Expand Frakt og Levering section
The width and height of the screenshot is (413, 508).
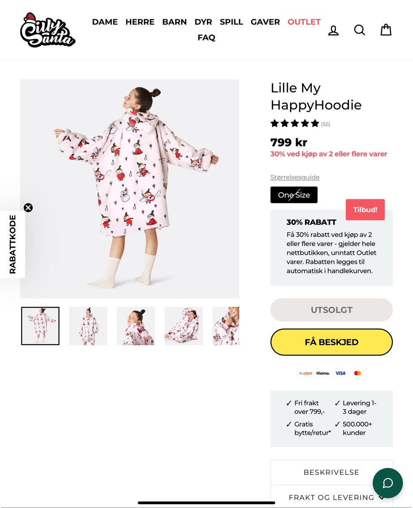click(x=331, y=497)
